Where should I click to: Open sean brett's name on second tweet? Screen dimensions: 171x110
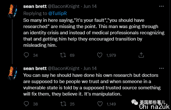[35, 69]
